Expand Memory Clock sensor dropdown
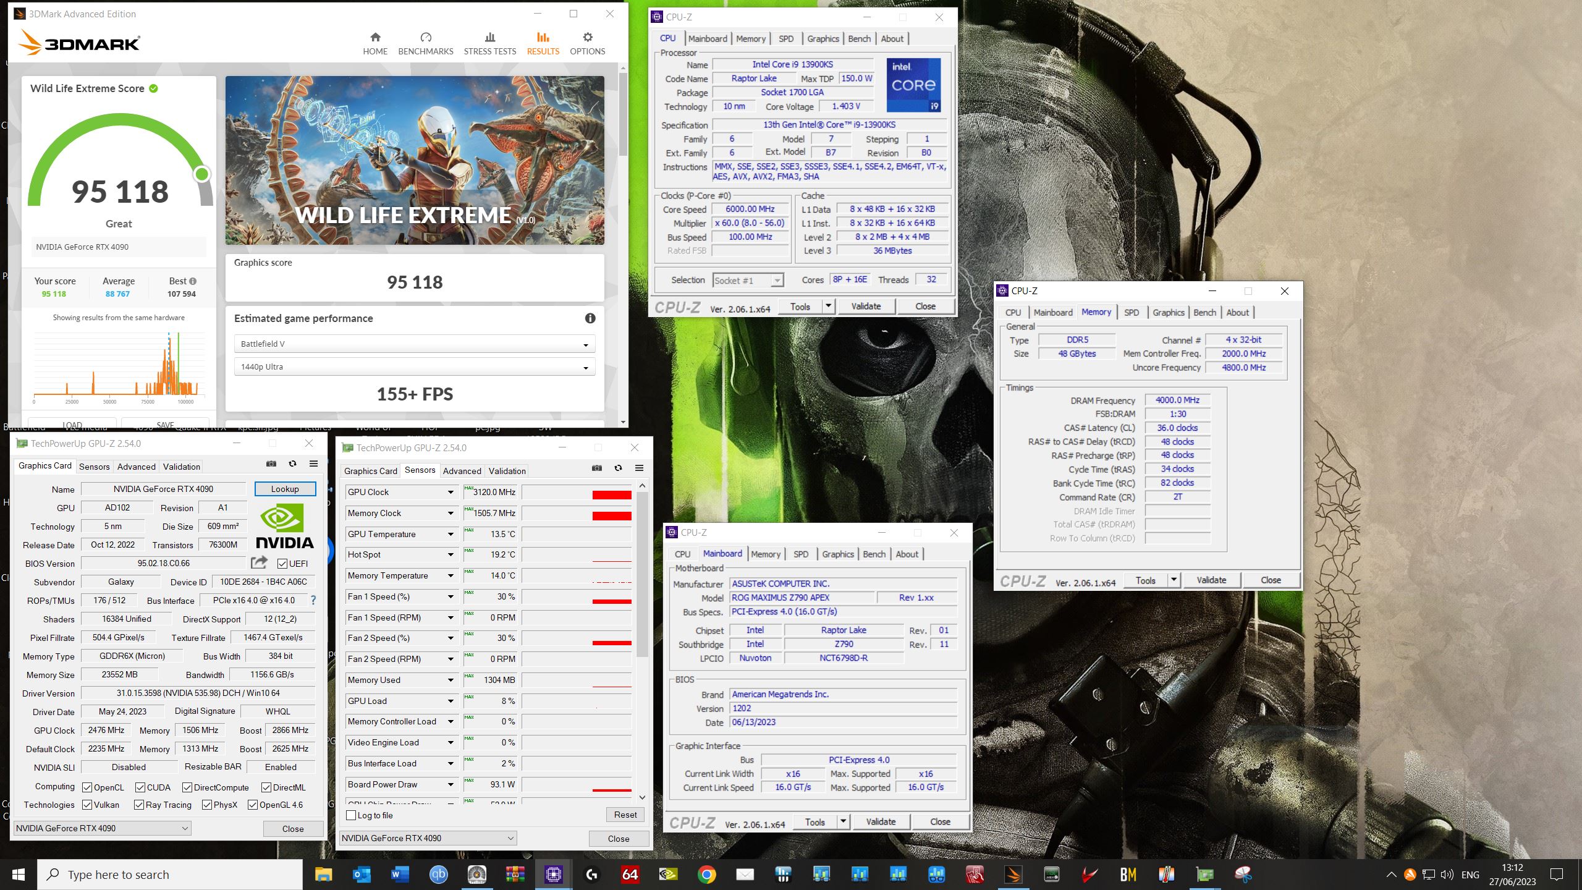The width and height of the screenshot is (1582, 890). [x=450, y=514]
